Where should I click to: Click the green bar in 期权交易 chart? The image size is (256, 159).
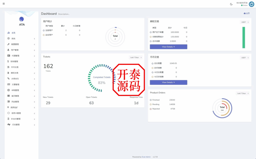tap(243, 37)
